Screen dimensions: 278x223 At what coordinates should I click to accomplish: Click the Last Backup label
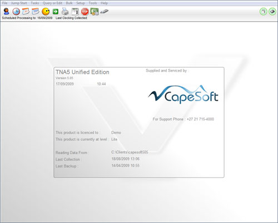[x=67, y=166]
